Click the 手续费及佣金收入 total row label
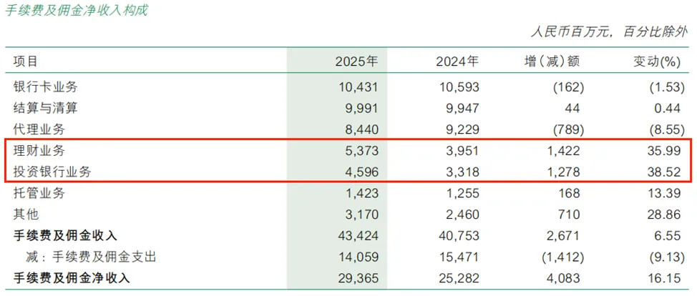The height and width of the screenshot is (296, 697). [x=65, y=236]
